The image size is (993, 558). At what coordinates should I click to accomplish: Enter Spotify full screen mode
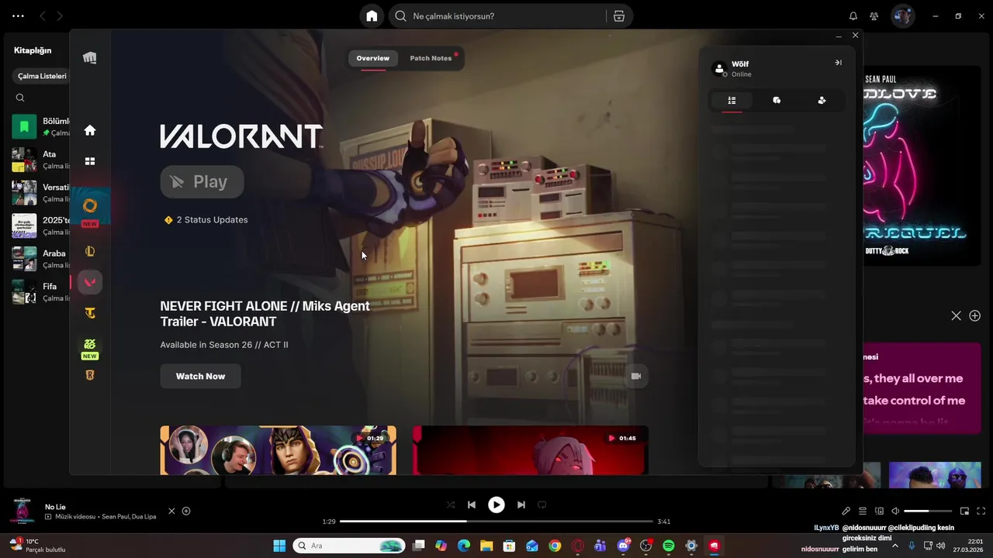tap(981, 511)
